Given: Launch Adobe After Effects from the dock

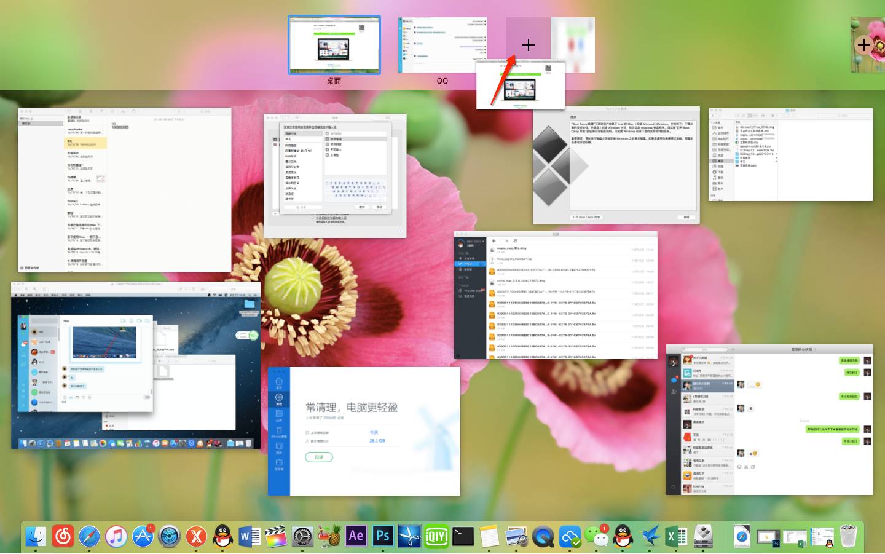Looking at the screenshot, I should [x=356, y=536].
